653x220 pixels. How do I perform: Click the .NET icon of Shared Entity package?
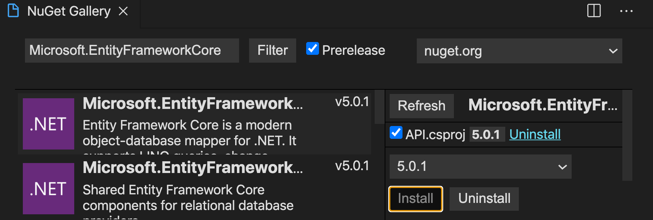click(x=49, y=189)
